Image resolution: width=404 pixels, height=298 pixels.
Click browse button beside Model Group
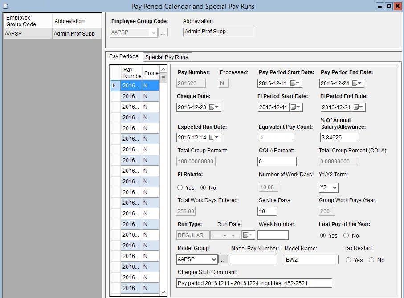(x=223, y=260)
